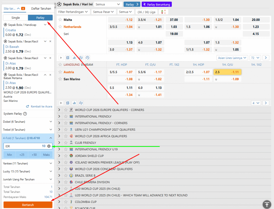Open the Asian Lines Lainnya dropdown
The height and width of the screenshot is (209, 274).
point(232,58)
